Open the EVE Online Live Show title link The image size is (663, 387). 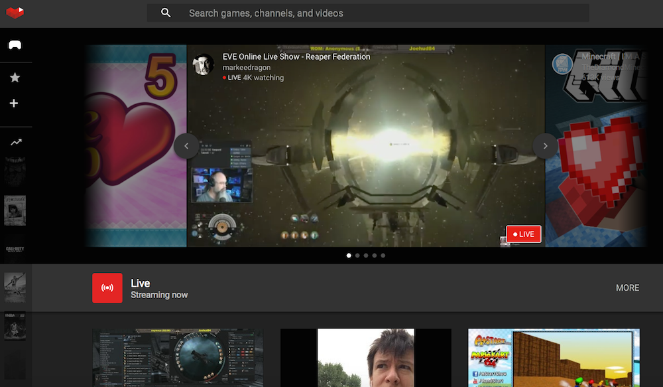[x=297, y=57]
